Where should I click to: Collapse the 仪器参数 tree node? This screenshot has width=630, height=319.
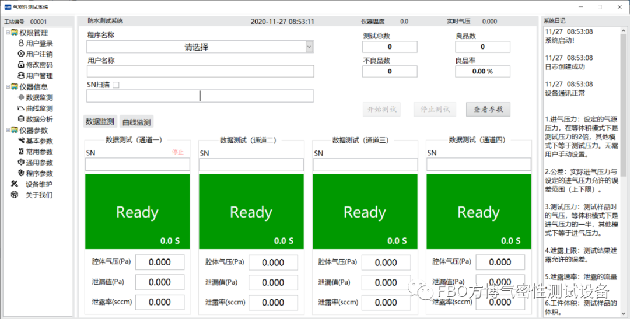click(8, 130)
